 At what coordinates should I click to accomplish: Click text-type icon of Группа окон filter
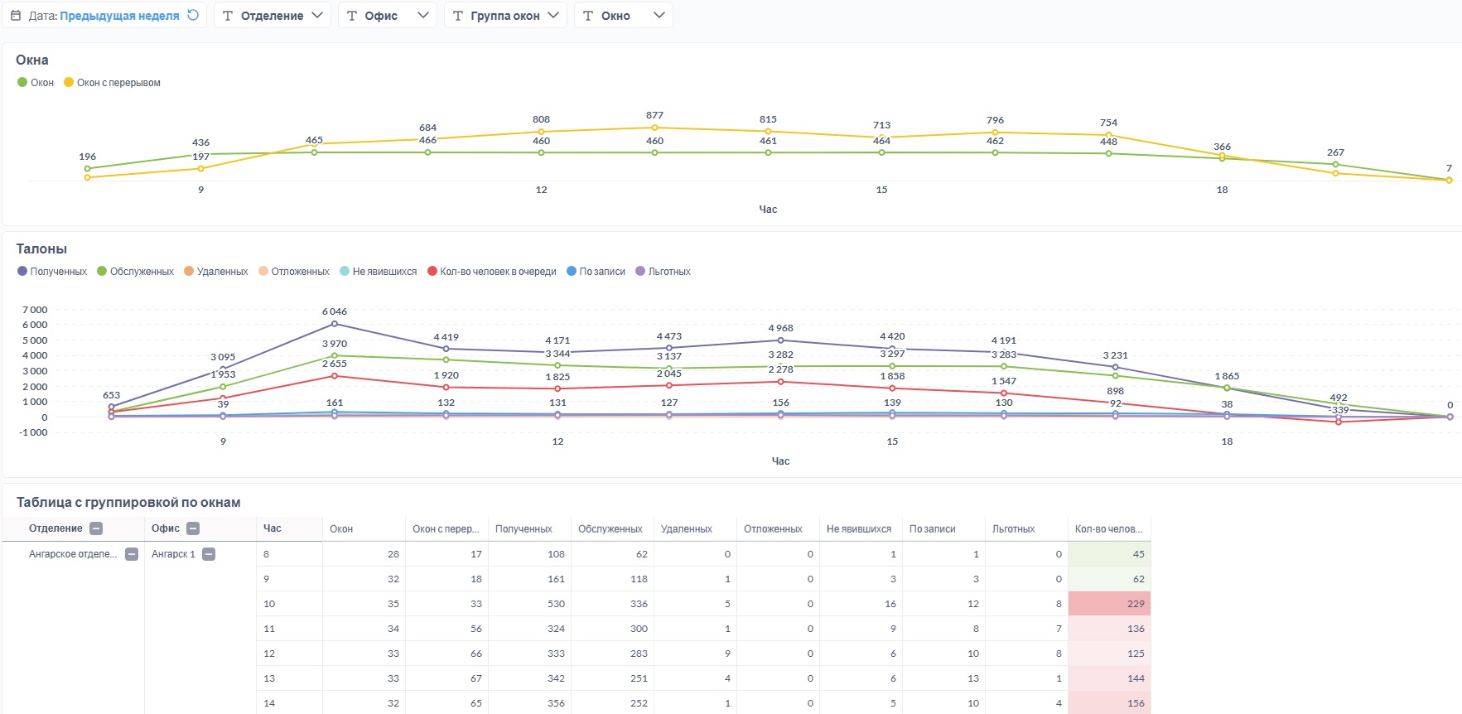457,16
